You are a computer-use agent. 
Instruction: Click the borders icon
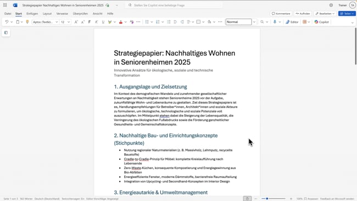[198, 22]
